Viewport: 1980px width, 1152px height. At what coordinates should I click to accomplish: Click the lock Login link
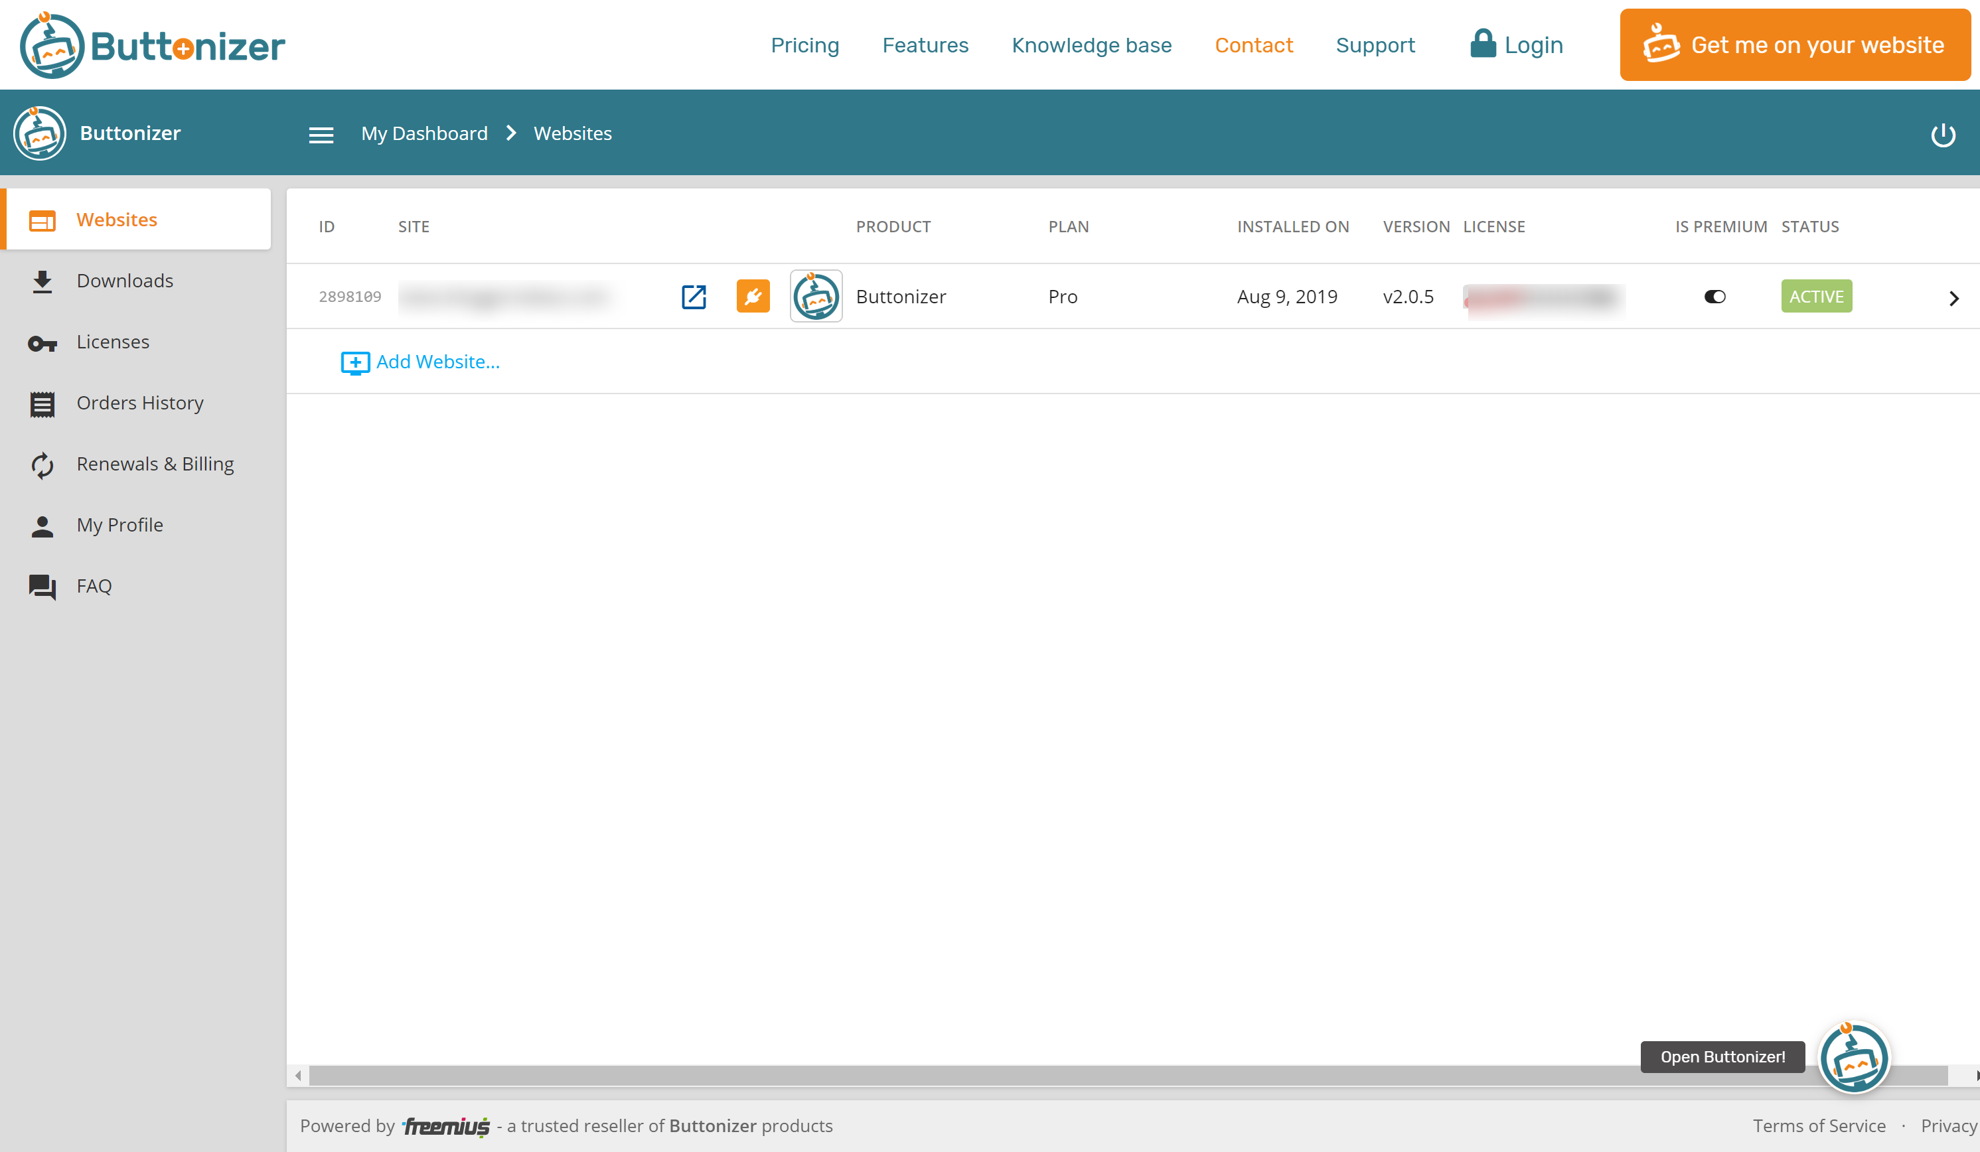1517,46
